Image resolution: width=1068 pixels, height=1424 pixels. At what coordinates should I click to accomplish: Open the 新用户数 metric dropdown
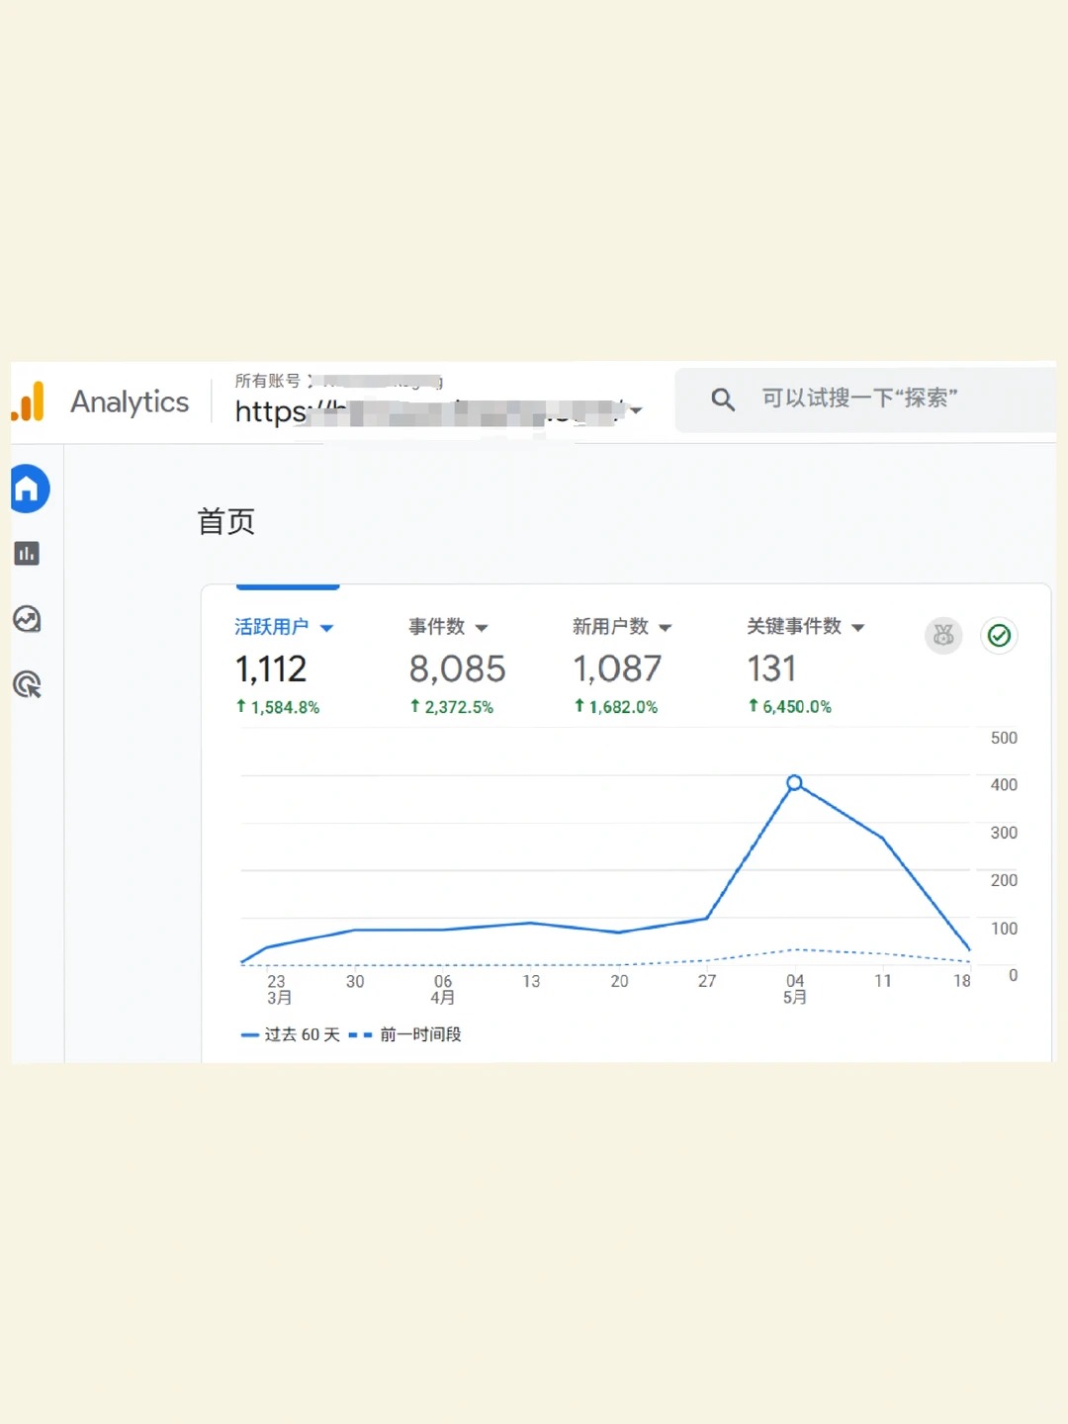666,628
